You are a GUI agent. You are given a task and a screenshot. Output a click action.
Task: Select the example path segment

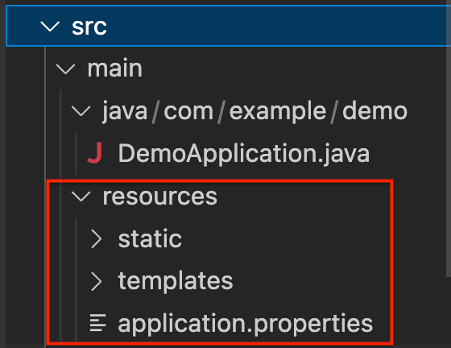(x=278, y=111)
